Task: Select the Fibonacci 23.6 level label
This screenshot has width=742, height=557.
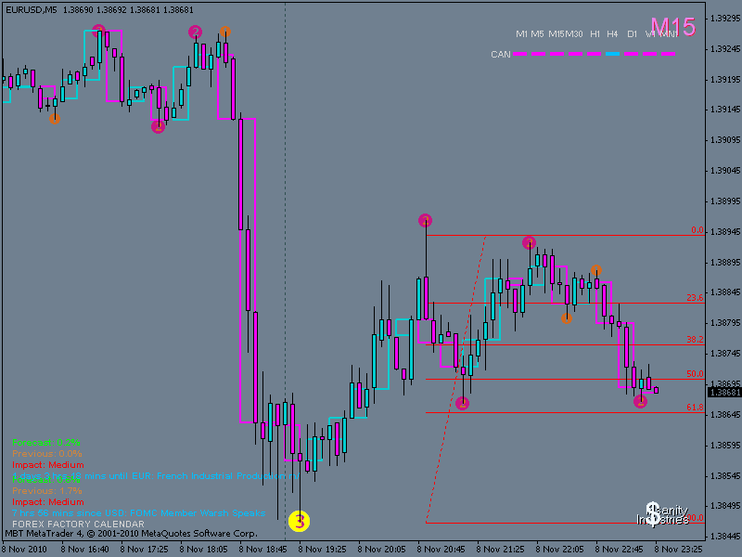Action: pos(695,298)
